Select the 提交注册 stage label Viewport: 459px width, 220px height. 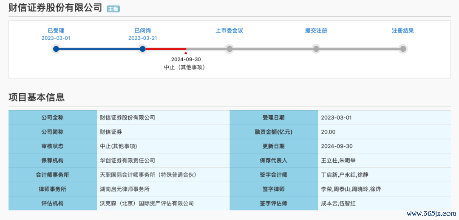[316, 31]
